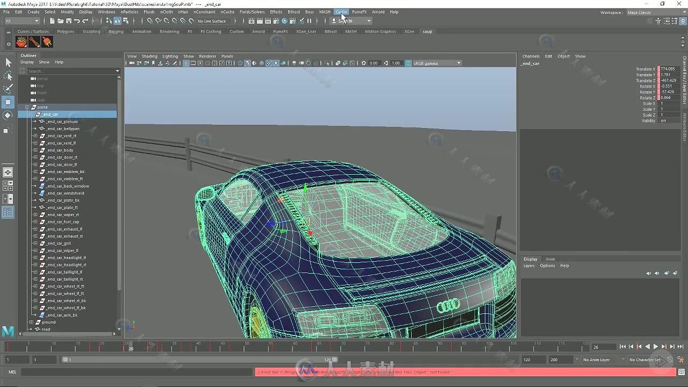
Task: Click the render current frame icon
Action: click(x=261, y=21)
